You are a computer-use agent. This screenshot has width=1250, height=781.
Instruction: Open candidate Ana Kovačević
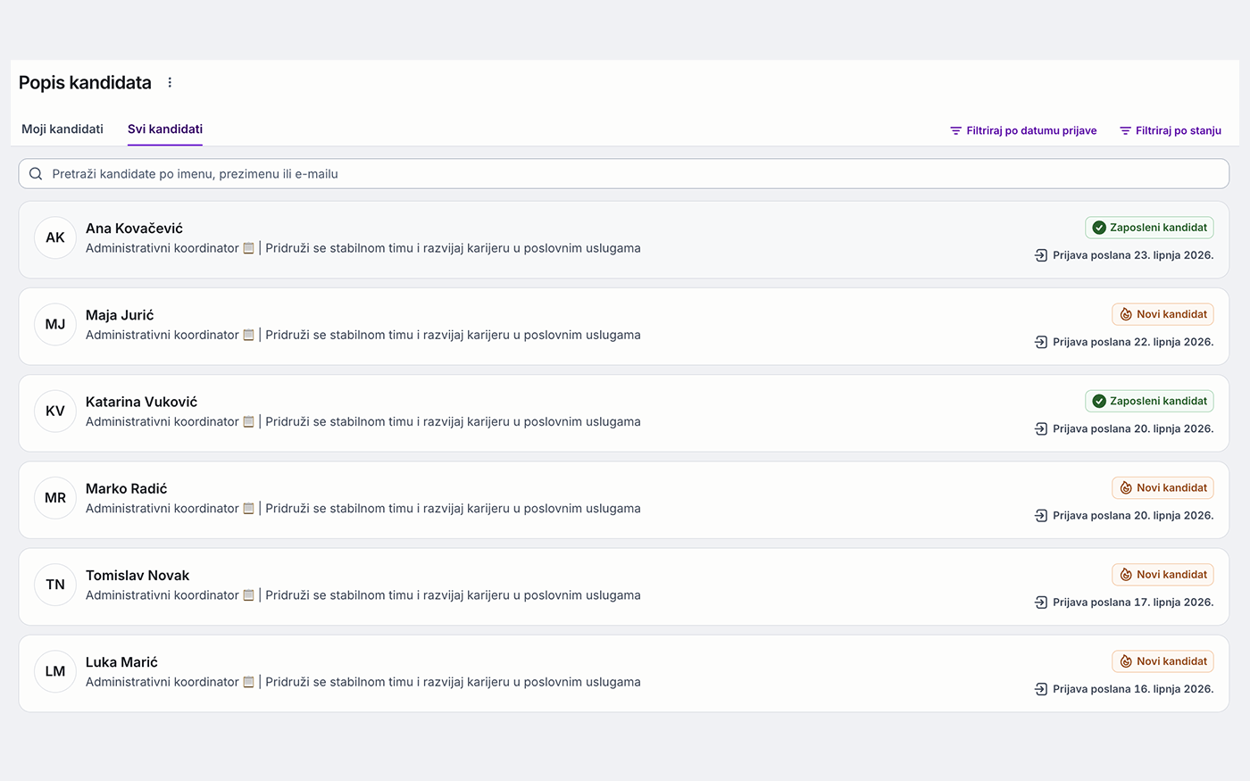click(x=624, y=239)
